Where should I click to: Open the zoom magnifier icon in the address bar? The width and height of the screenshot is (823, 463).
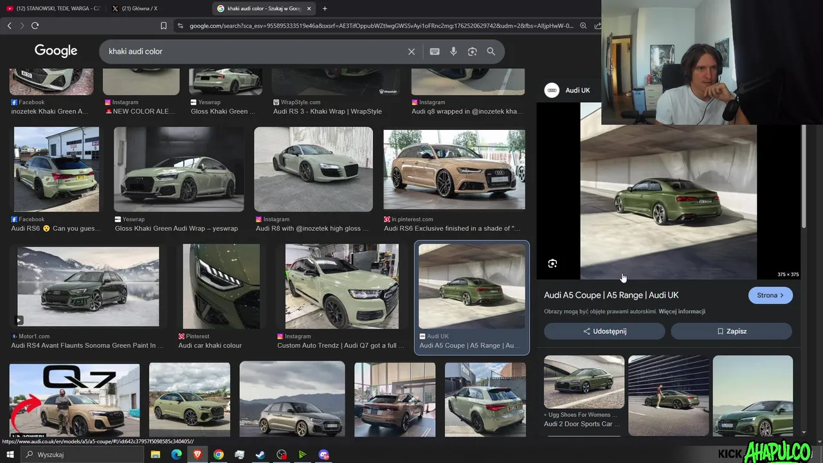[583, 26]
